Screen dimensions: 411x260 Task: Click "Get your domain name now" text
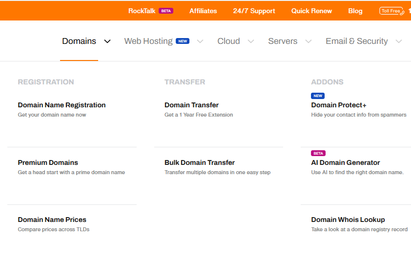pos(52,115)
